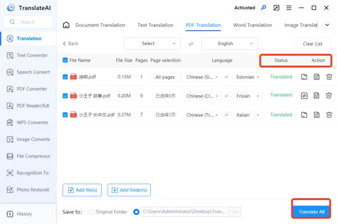Open Image Converte in sidebar

click(x=28, y=140)
